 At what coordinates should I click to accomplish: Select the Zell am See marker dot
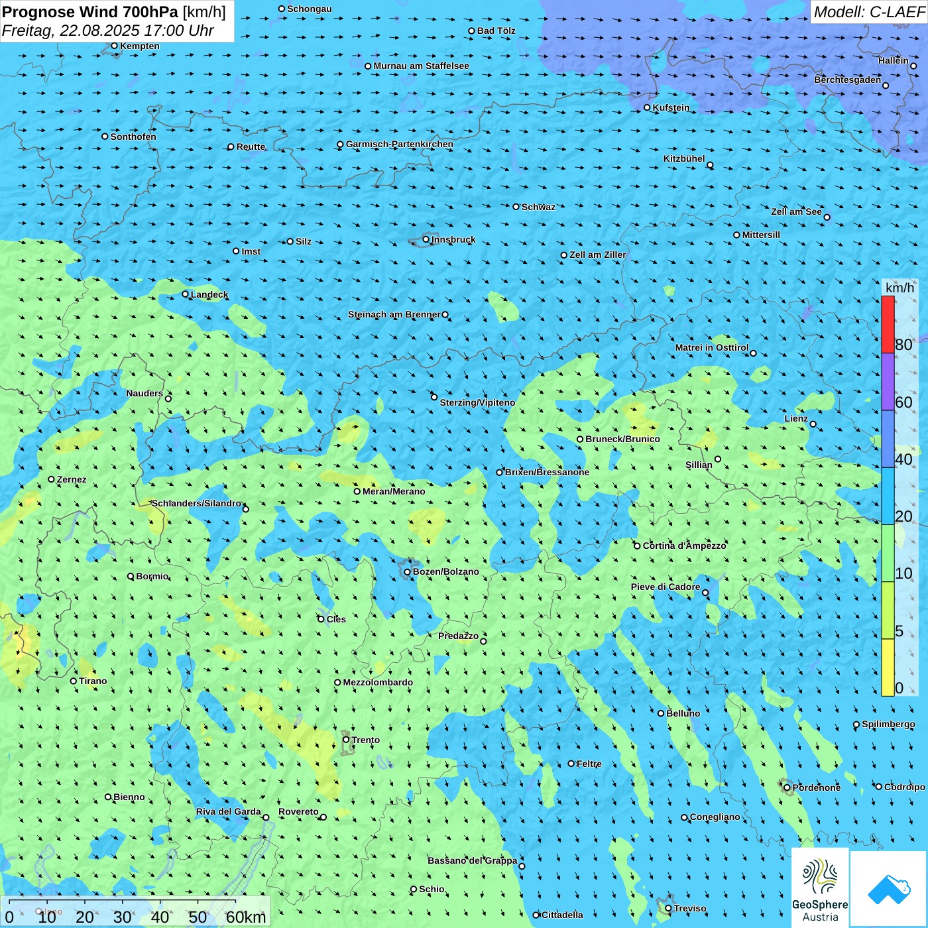827,217
